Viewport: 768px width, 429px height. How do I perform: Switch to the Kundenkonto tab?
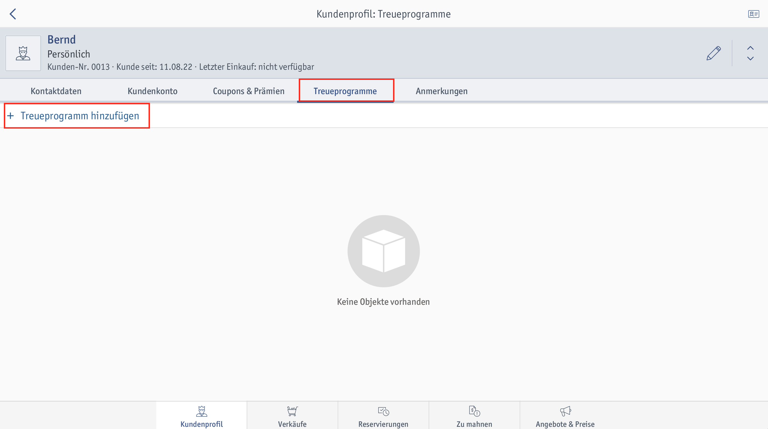point(152,91)
